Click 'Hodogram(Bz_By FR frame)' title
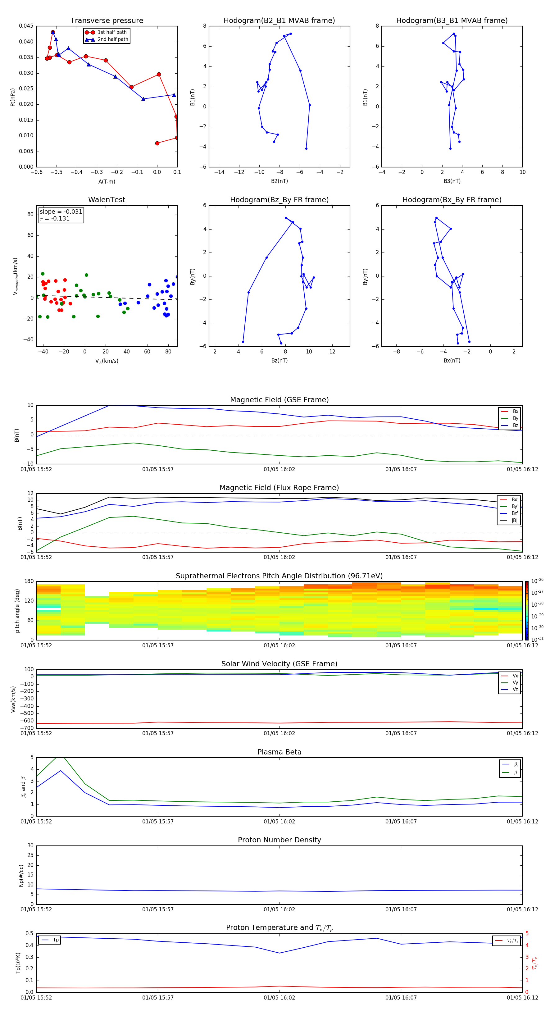The image size is (559, 1025). [279, 200]
